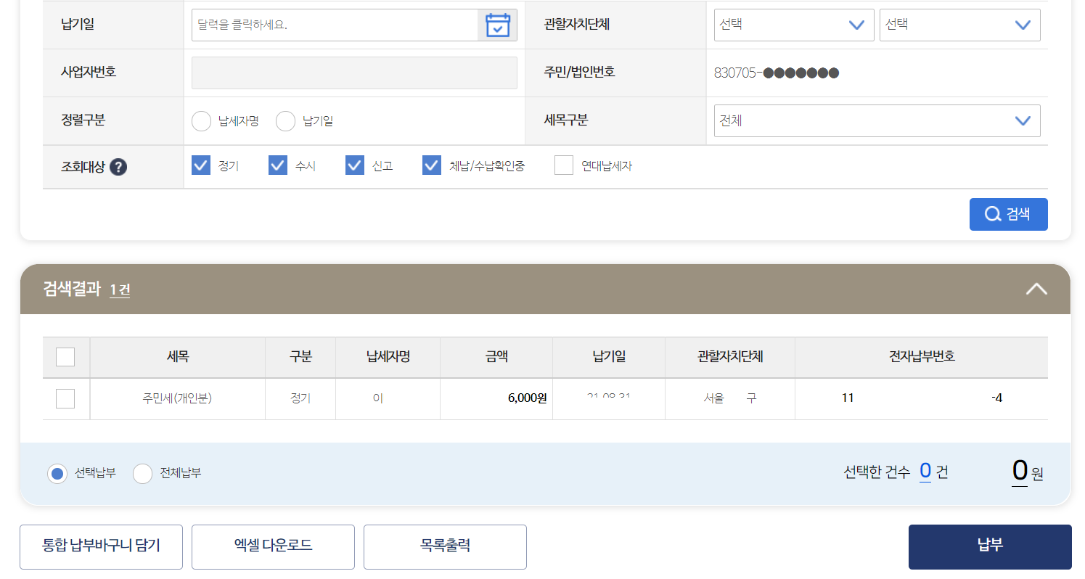Click the 납세자명 column header in results table
The width and height of the screenshot is (1085, 579).
[x=388, y=357]
